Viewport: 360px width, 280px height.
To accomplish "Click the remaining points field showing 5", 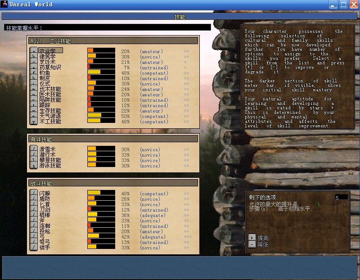I will [x=341, y=197].
